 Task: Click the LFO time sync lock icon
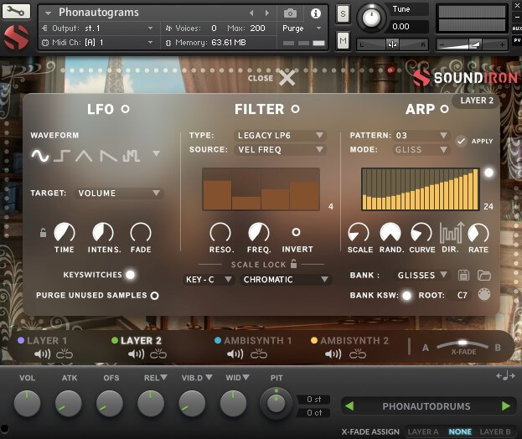point(43,233)
